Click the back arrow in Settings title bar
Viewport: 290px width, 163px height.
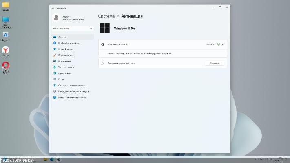pos(53,9)
